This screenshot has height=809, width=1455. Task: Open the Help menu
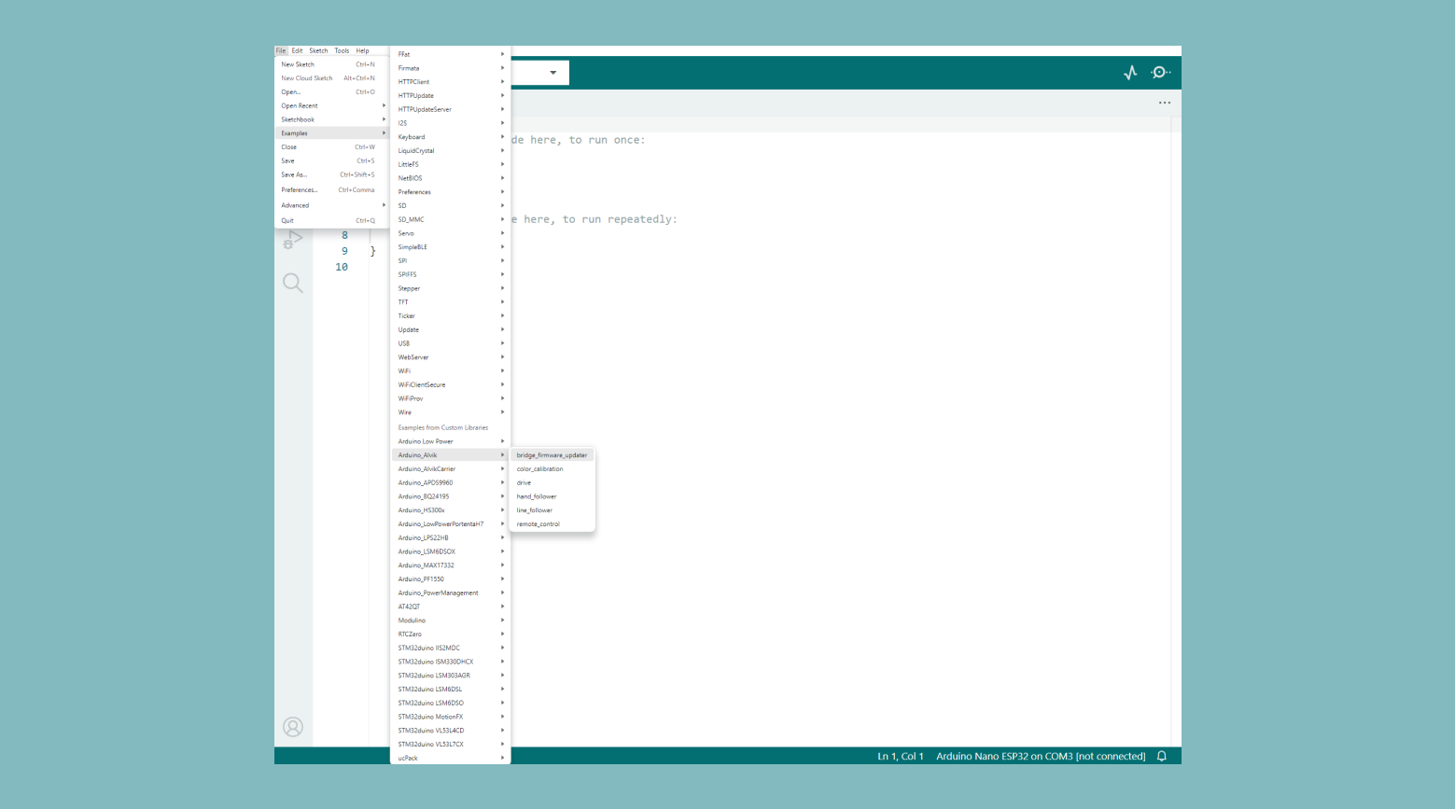(362, 51)
